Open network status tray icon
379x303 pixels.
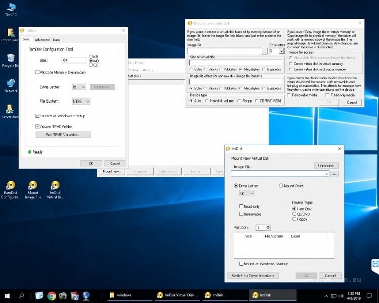334,296
